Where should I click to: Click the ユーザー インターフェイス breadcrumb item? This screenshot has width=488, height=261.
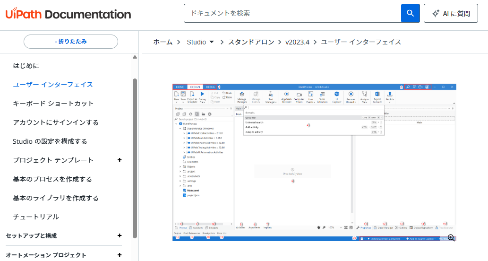tap(361, 42)
